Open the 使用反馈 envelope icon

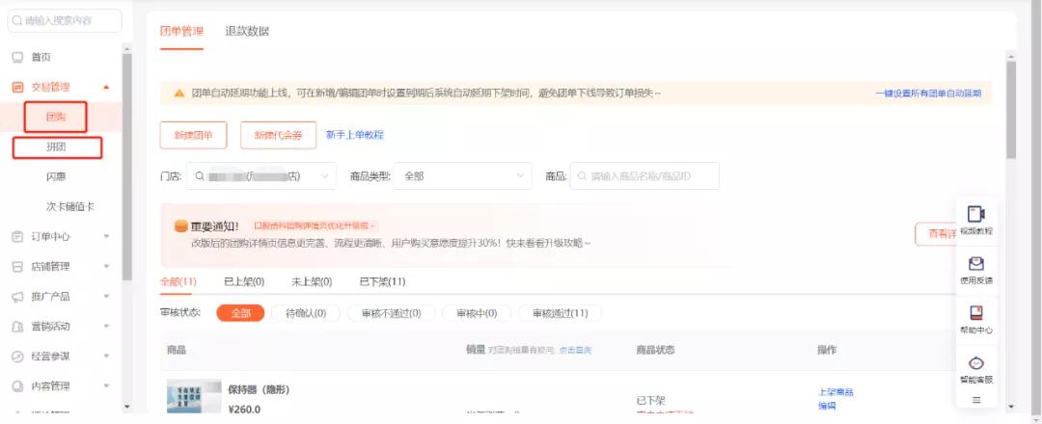pos(976,263)
